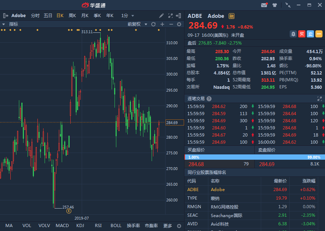Click the earnings E marker
Viewport: 325px width, 231px height.
pyautogui.click(x=69, y=211)
